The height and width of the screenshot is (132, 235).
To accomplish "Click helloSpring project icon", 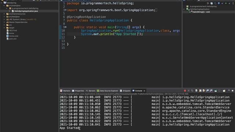I will [5, 3].
